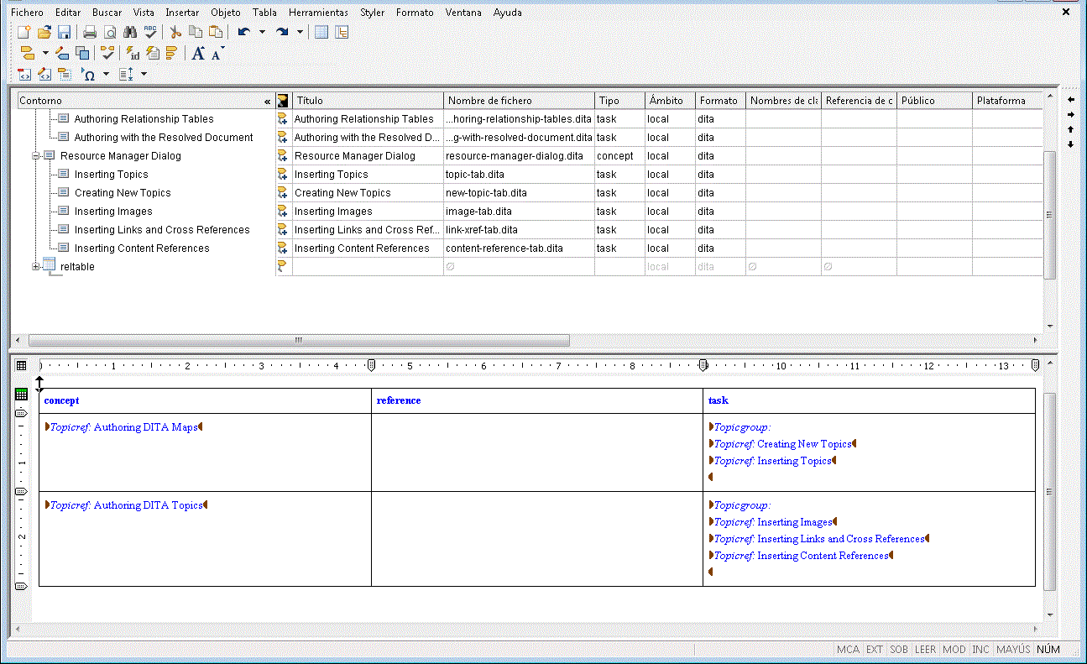Open the Herramientas menu
The width and height of the screenshot is (1087, 664).
pyautogui.click(x=318, y=13)
